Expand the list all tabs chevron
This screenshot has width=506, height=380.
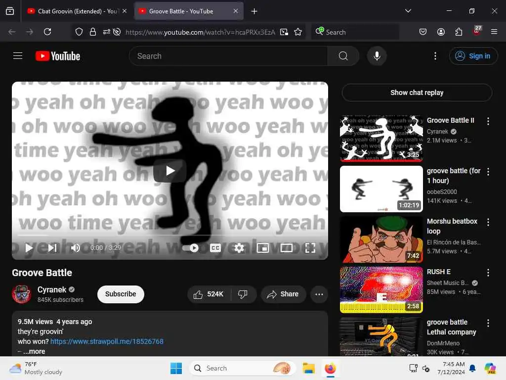(x=408, y=11)
